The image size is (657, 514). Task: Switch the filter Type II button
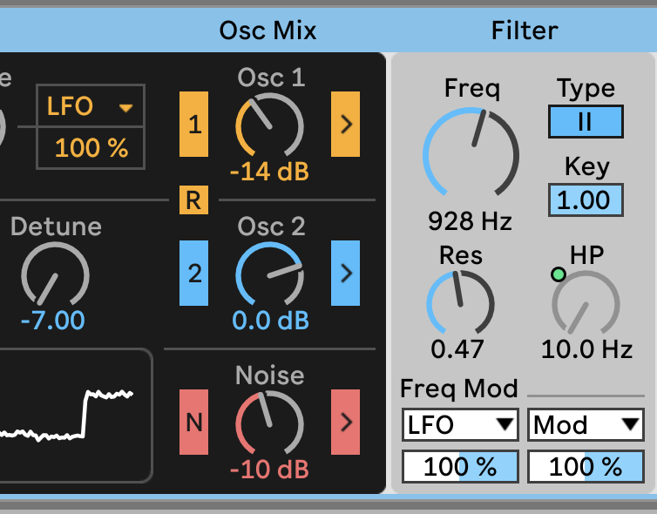pos(586,122)
